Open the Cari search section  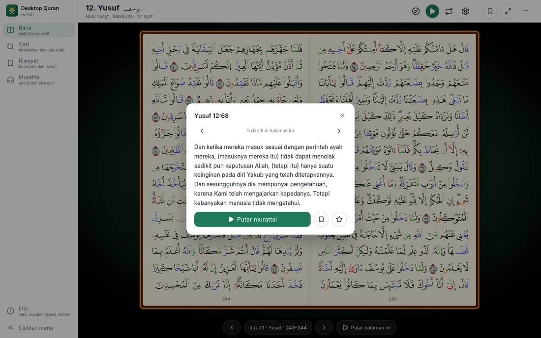point(39,47)
